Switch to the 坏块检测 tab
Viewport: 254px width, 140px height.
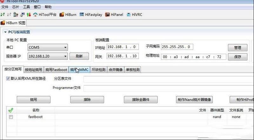click(x=98, y=70)
